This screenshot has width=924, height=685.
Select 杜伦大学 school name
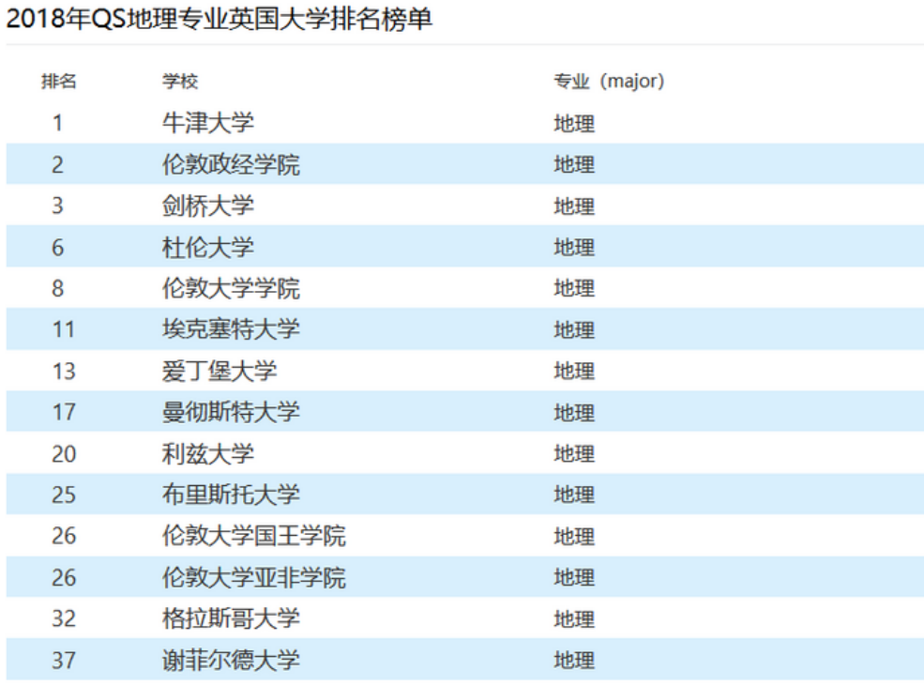[x=208, y=247]
